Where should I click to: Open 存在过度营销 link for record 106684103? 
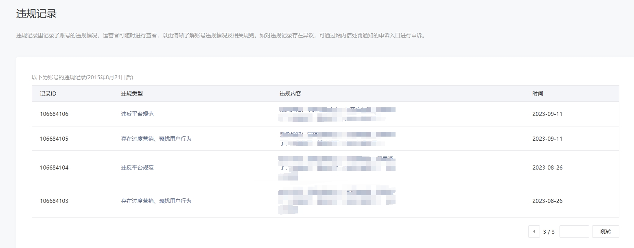(x=156, y=201)
